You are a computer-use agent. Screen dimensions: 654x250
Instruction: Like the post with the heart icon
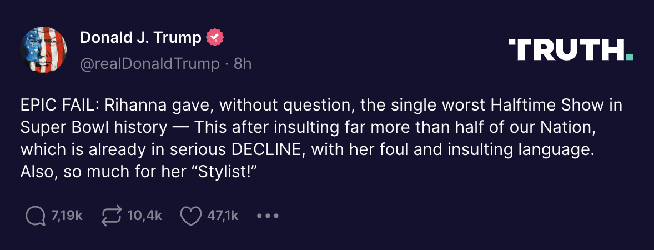pos(190,216)
